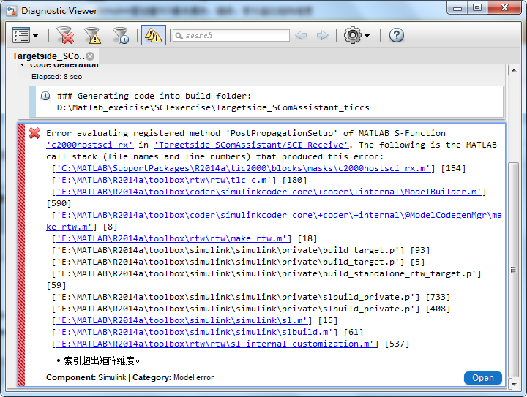Click the 'Component: Simulink' text
This screenshot has width=527, height=397.
[x=86, y=377]
